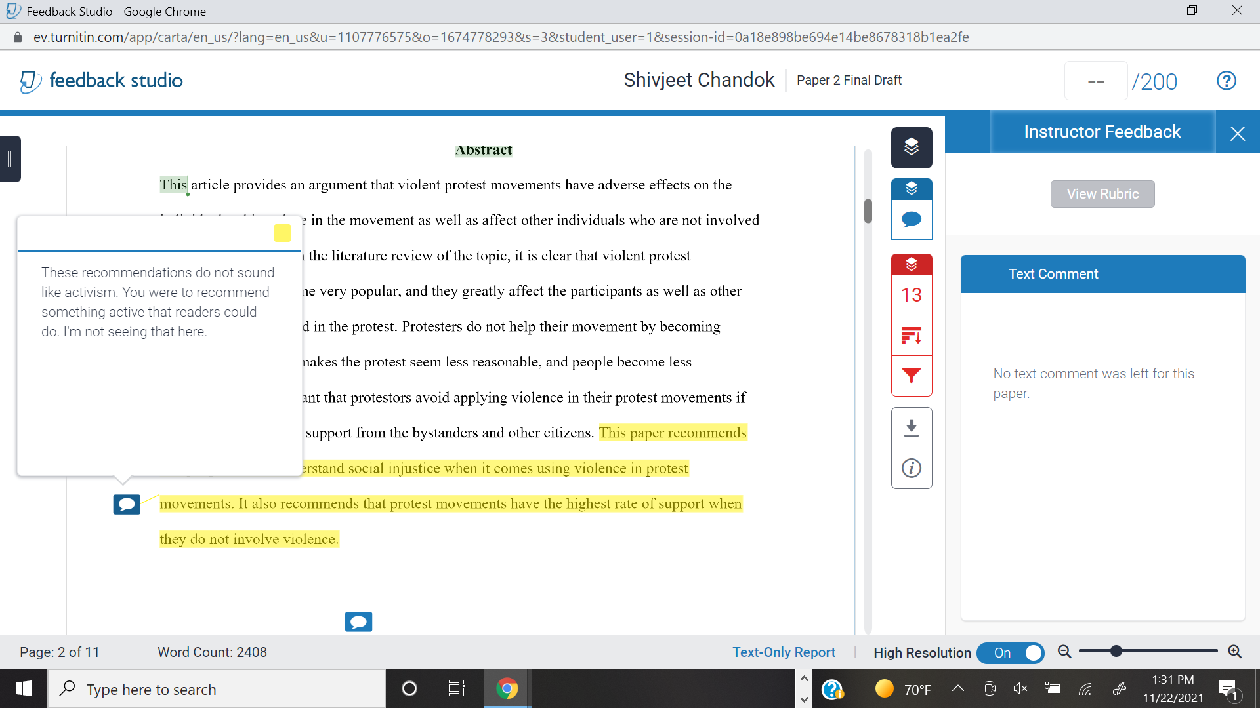1260x708 pixels.
Task: Click the browser address bar URL
Action: pos(501,37)
